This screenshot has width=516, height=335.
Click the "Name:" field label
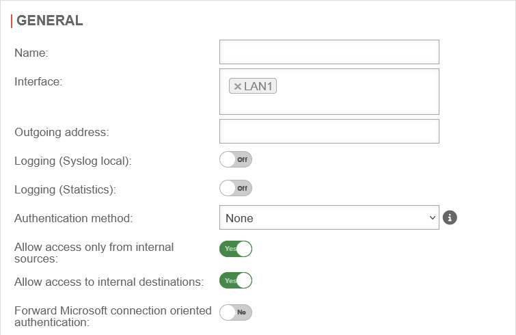[31, 53]
